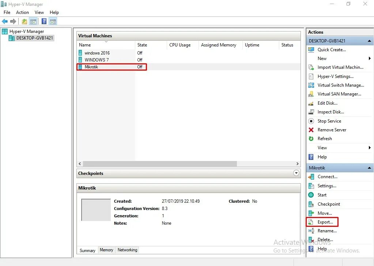Click the Connect... action link text
The image size is (374, 266).
coord(327,177)
